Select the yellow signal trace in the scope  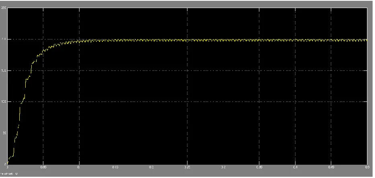[187, 40]
